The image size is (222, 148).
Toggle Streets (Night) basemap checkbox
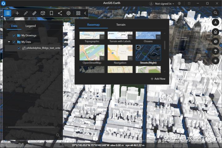pyautogui.click(x=138, y=47)
